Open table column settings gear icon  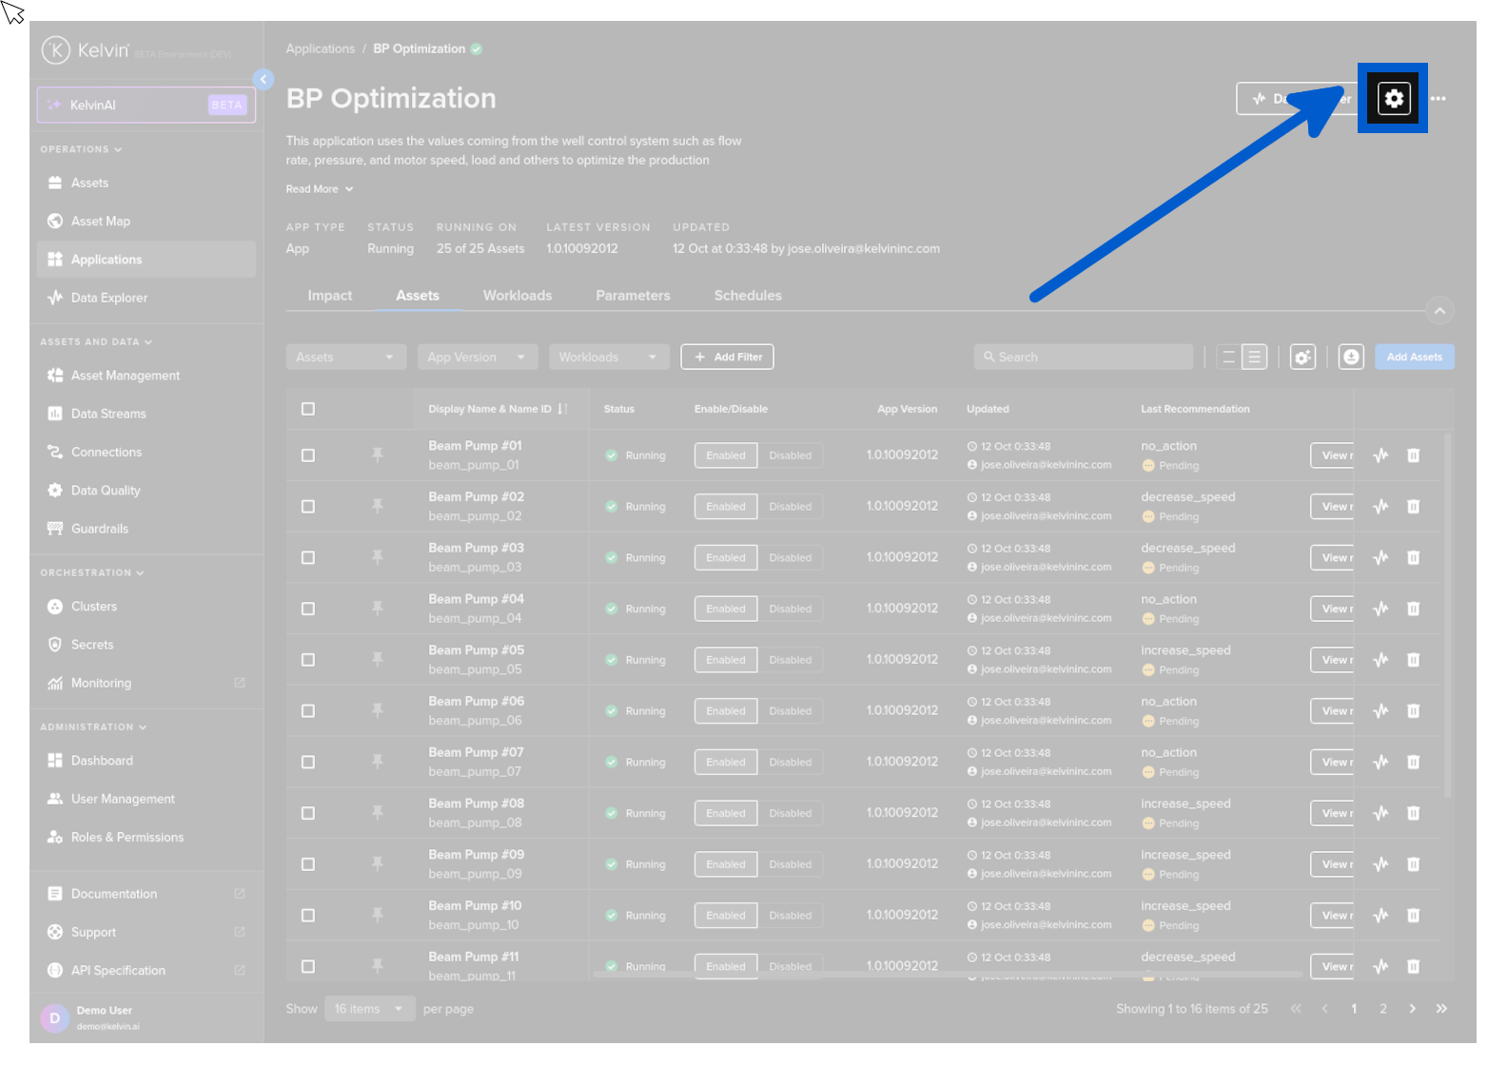click(1302, 358)
